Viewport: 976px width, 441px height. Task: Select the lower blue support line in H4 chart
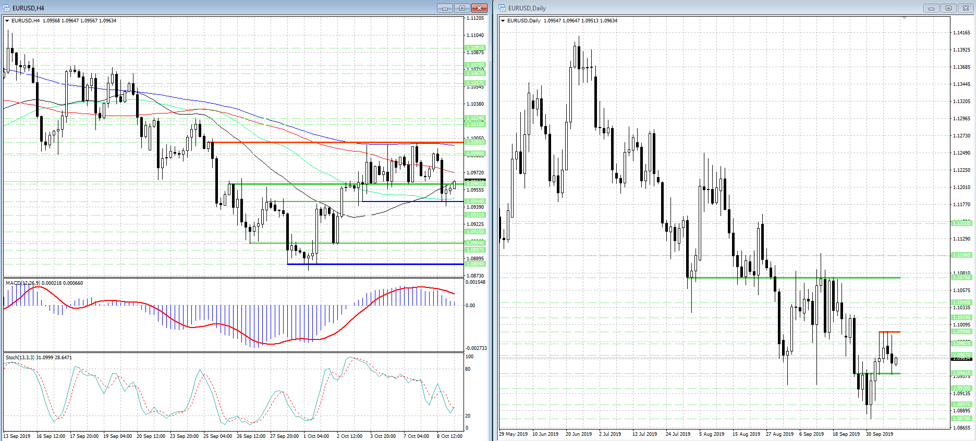click(x=375, y=264)
